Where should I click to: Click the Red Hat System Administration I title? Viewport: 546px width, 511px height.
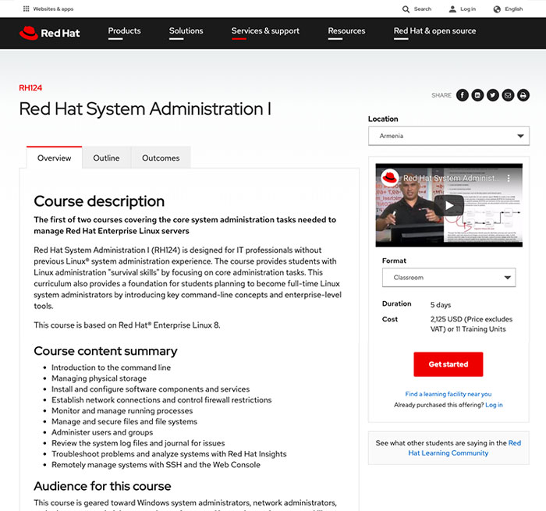[145, 108]
